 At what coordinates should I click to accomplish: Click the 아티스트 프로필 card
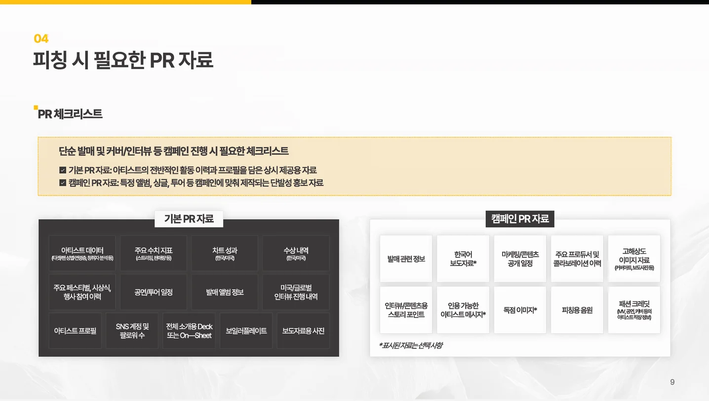[75, 331]
